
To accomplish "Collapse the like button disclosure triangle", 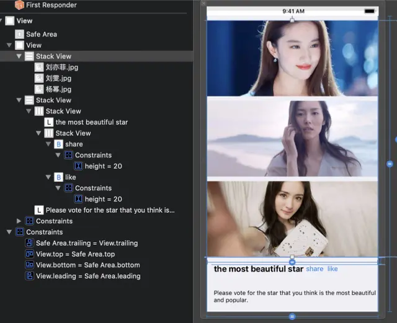I will (x=48, y=177).
